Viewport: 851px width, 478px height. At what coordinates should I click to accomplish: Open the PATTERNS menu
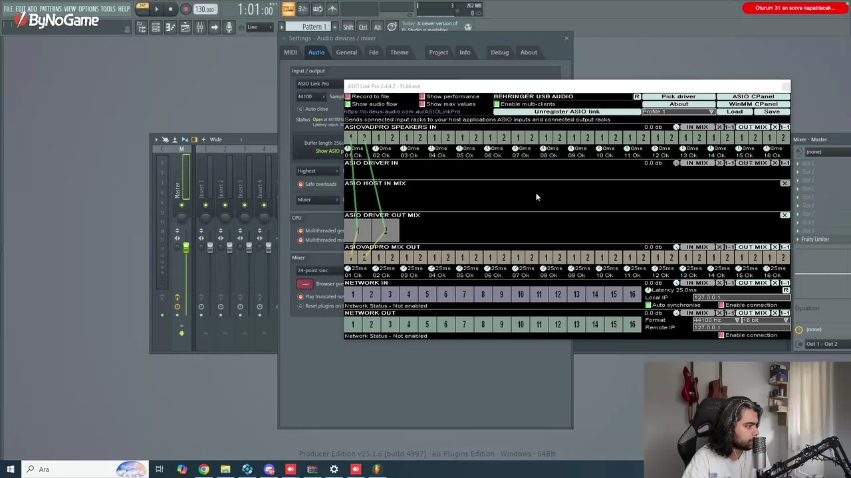(x=51, y=9)
